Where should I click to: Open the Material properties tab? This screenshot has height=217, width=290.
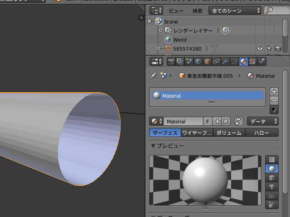(x=243, y=61)
